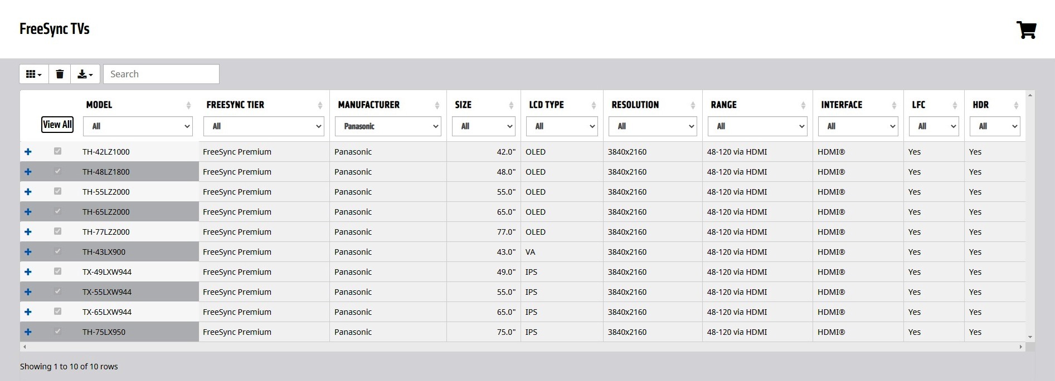1055x381 pixels.
Task: Open the columns visibility grid menu
Action: (34, 74)
